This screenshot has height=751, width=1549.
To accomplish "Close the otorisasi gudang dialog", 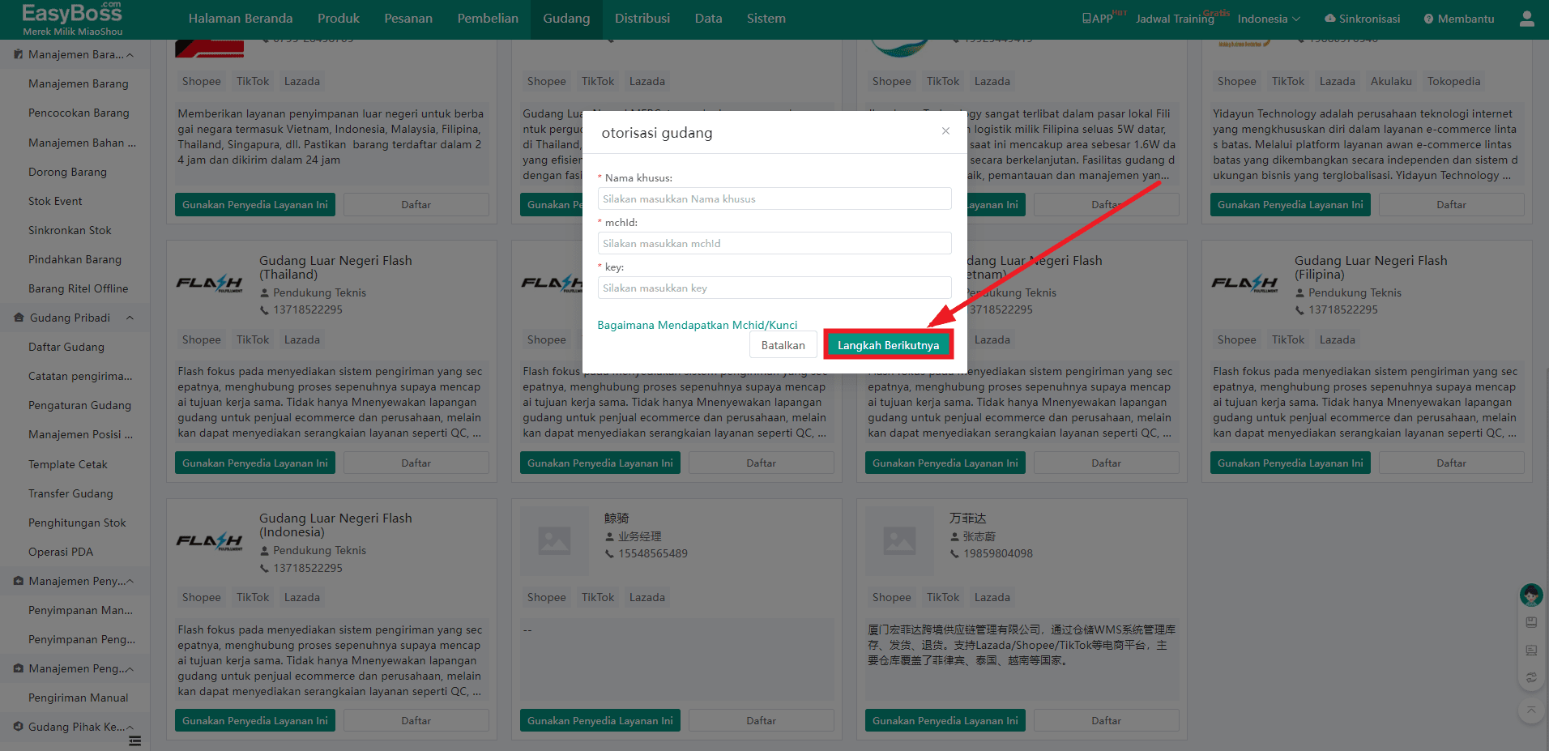I will coord(945,131).
